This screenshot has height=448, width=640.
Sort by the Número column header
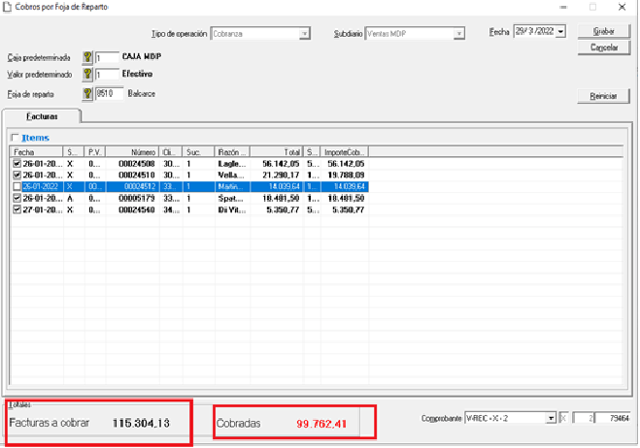[131, 152]
